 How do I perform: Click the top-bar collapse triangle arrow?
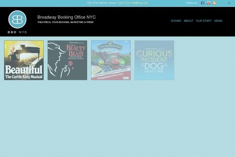229,3
